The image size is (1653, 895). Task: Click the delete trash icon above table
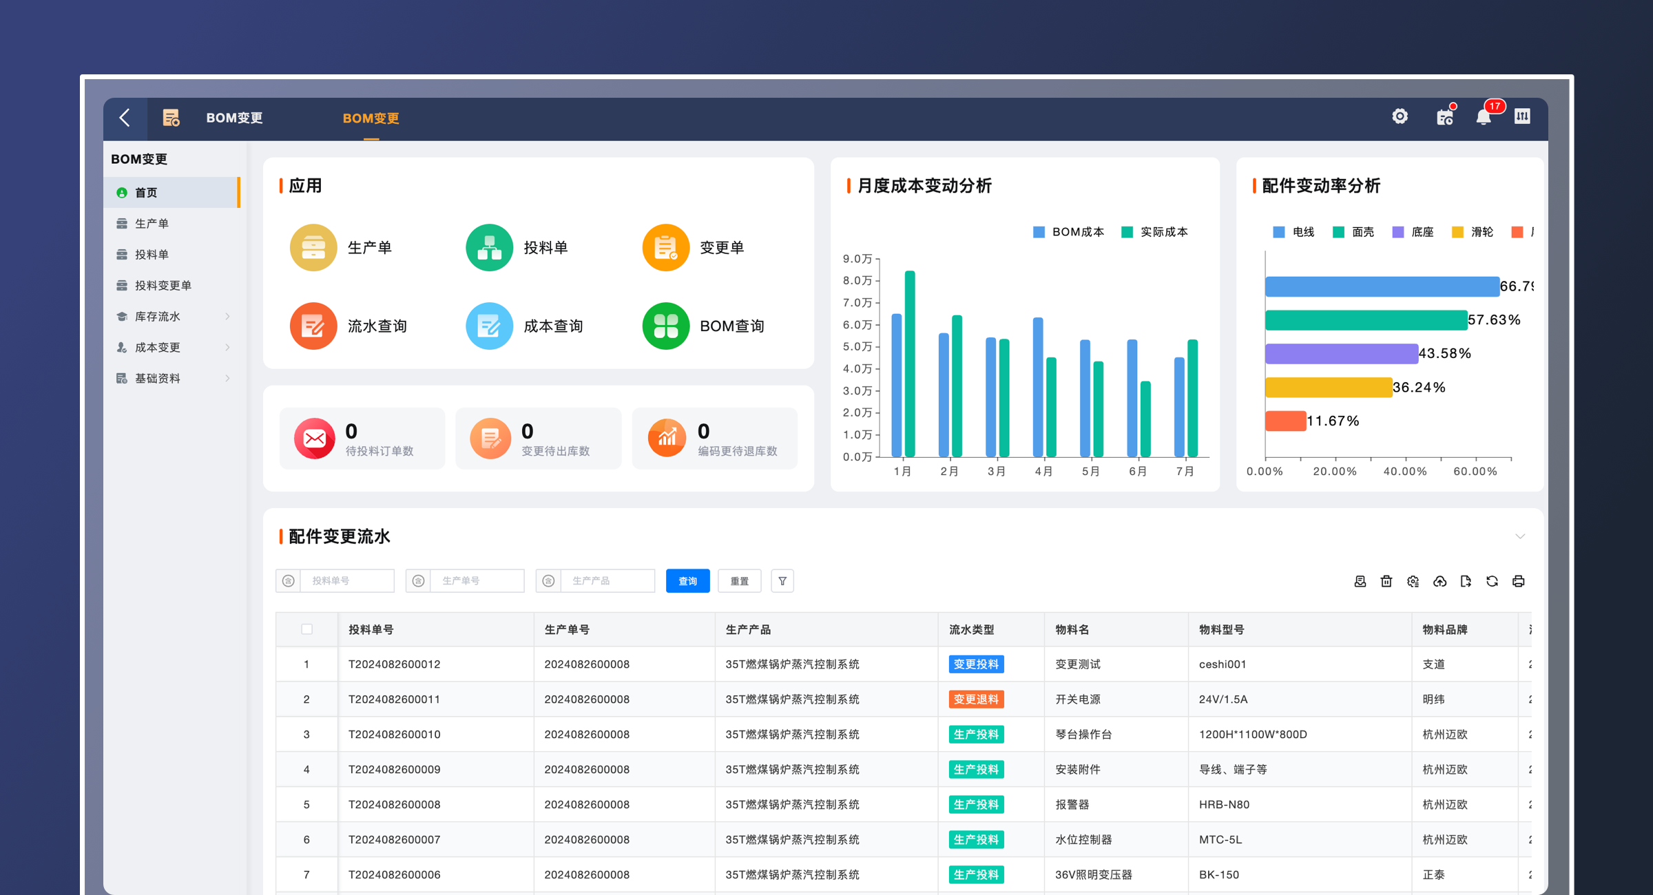coord(1386,581)
